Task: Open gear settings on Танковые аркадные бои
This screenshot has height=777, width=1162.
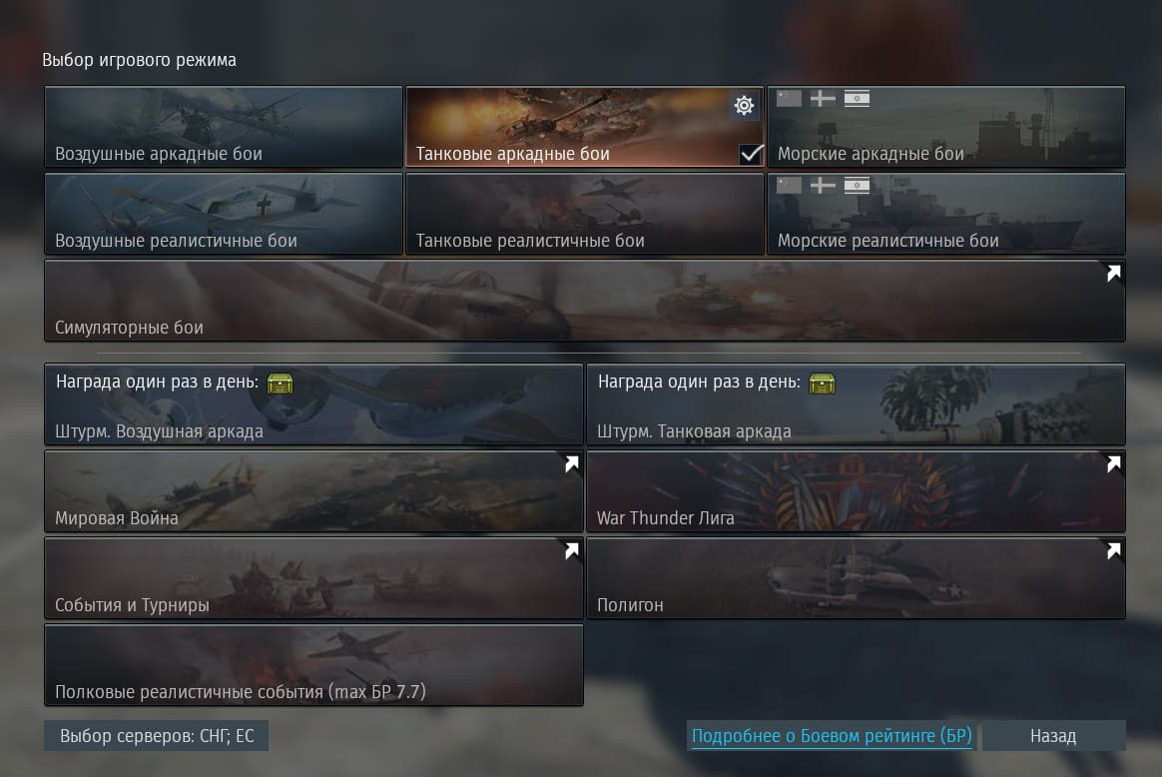Action: coord(744,105)
